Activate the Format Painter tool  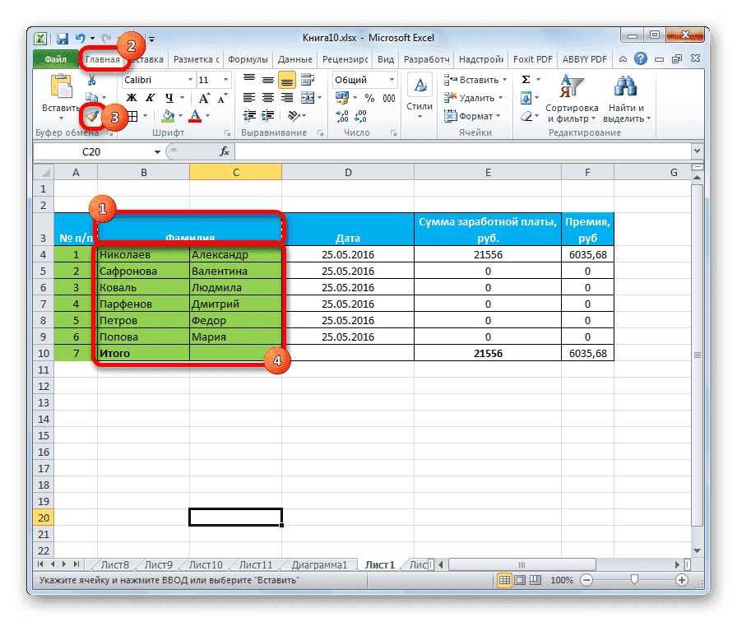pyautogui.click(x=93, y=115)
